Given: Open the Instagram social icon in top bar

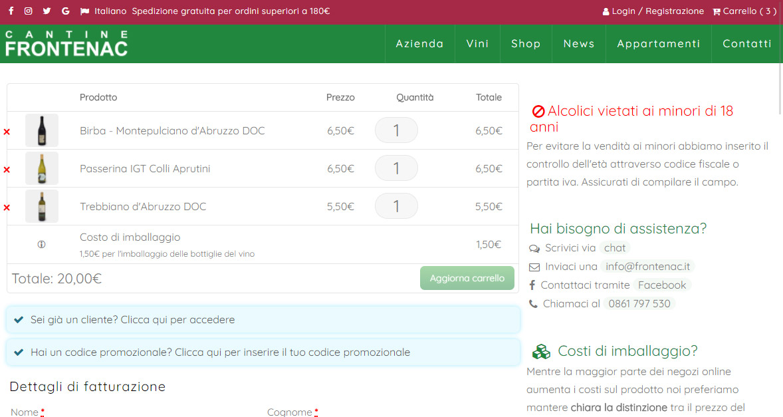Looking at the screenshot, I should [x=29, y=11].
